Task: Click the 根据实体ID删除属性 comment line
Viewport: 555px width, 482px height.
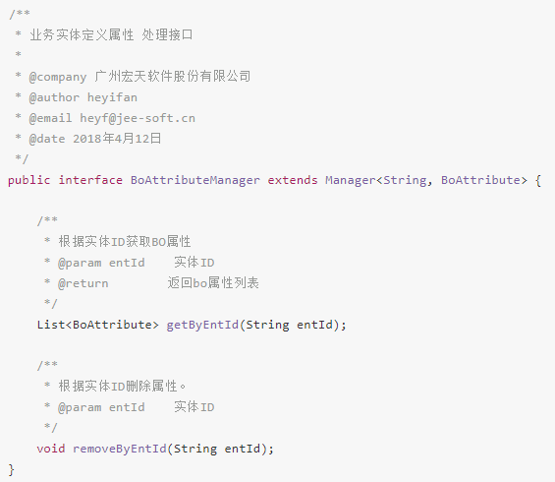Action: 122,386
